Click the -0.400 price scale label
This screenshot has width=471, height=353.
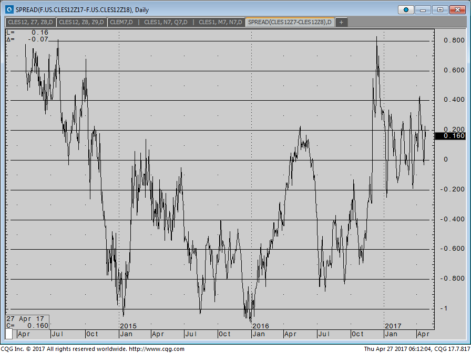(x=453, y=219)
